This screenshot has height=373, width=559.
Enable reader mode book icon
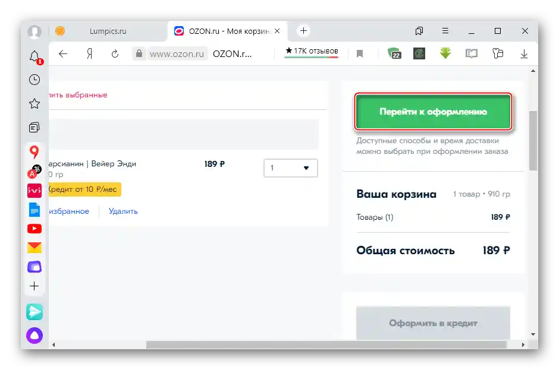pyautogui.click(x=472, y=53)
